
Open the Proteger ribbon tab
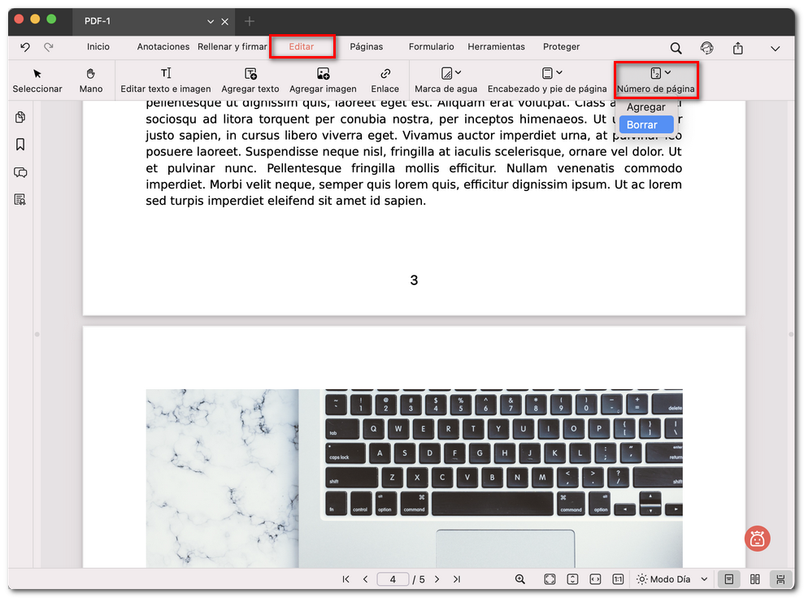[561, 46]
